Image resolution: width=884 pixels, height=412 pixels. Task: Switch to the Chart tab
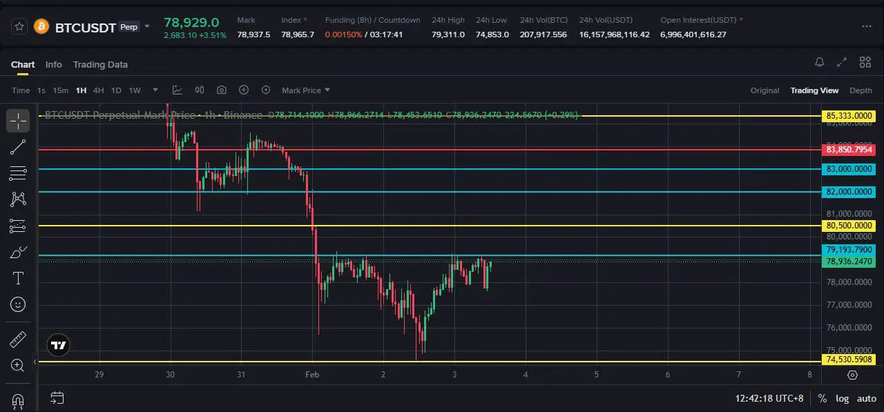(x=23, y=64)
